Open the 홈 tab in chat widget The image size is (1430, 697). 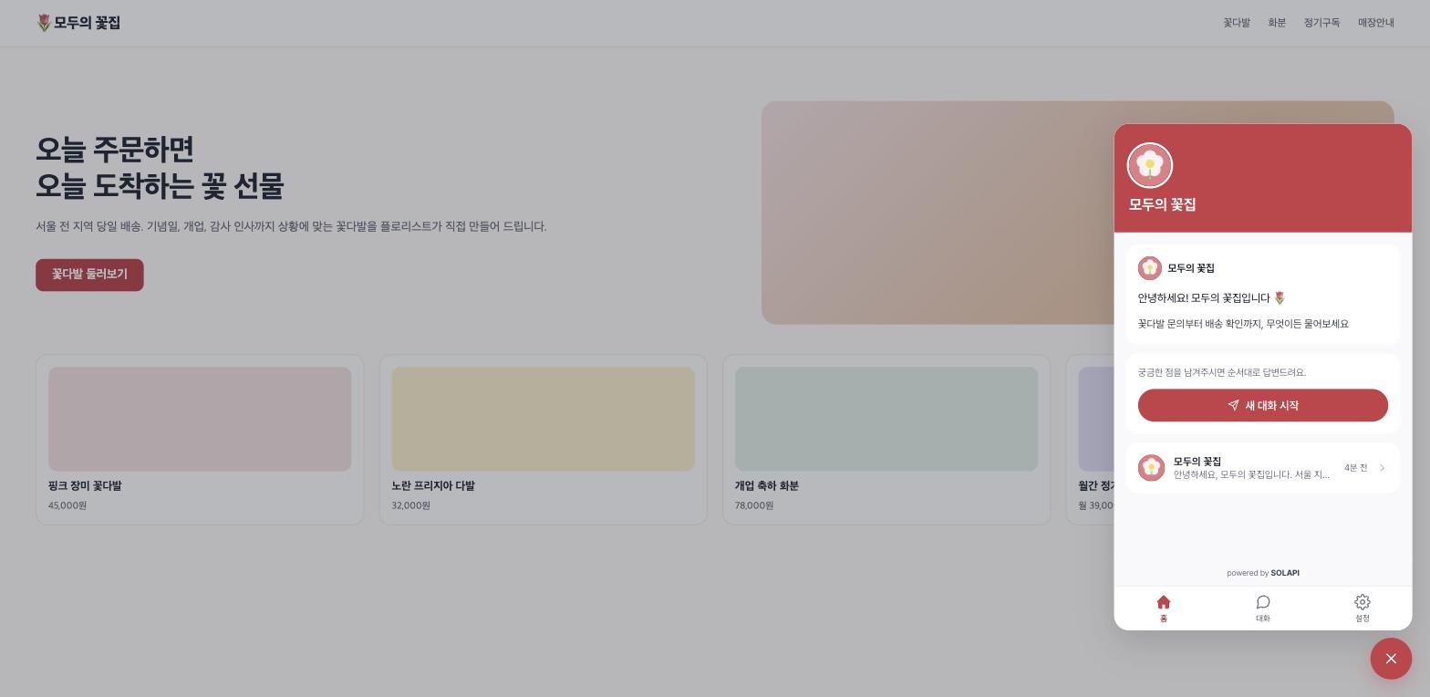tap(1163, 609)
